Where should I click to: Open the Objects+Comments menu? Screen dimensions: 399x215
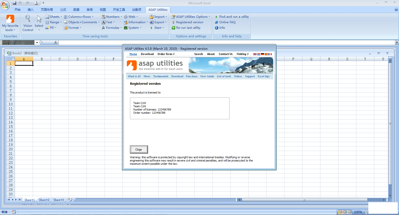(82, 22)
